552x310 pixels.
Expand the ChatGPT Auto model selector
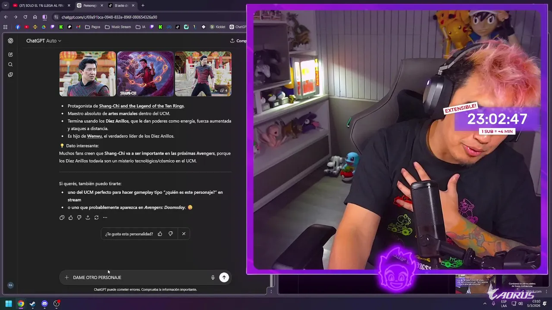(x=44, y=40)
